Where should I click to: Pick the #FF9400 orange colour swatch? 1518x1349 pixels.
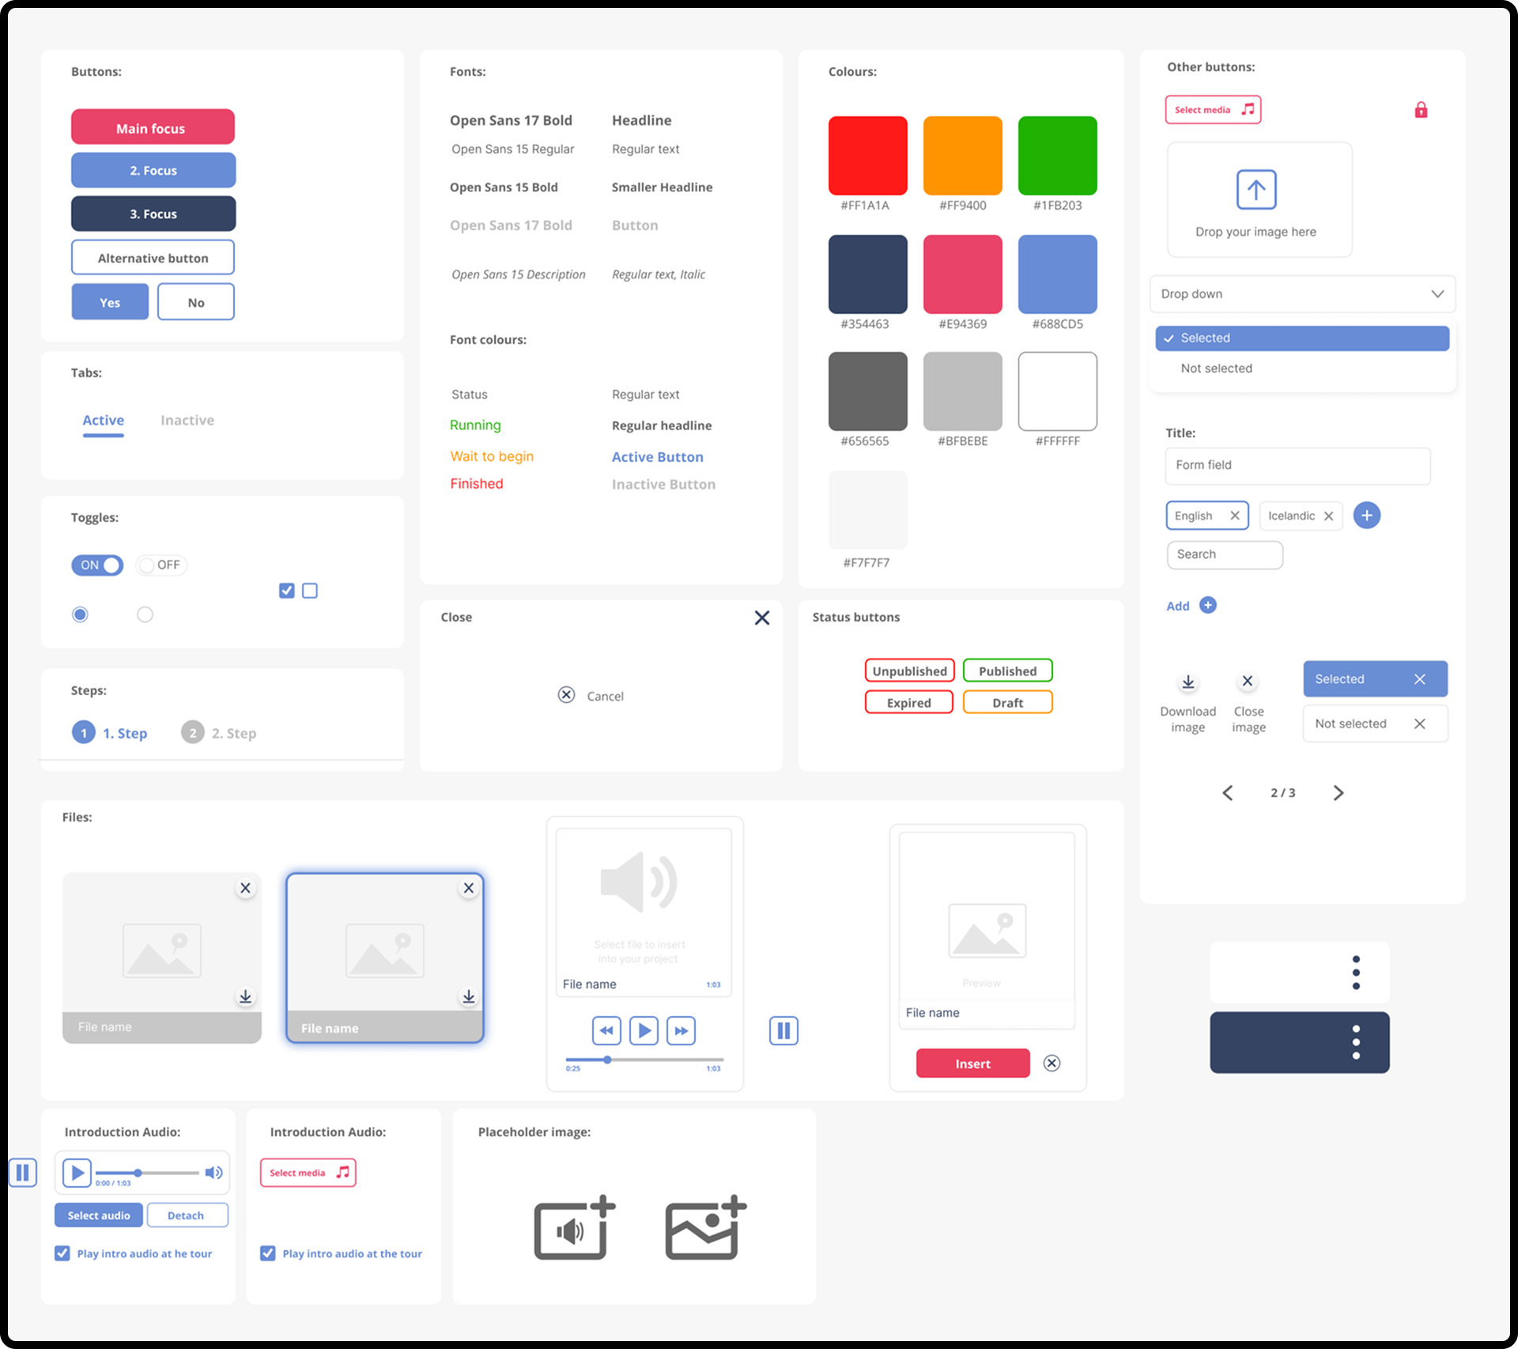962,155
